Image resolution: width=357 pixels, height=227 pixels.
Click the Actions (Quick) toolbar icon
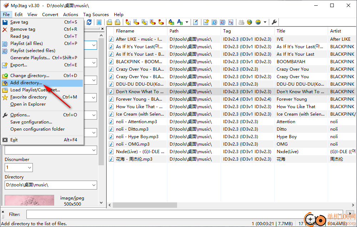tap(180, 22)
